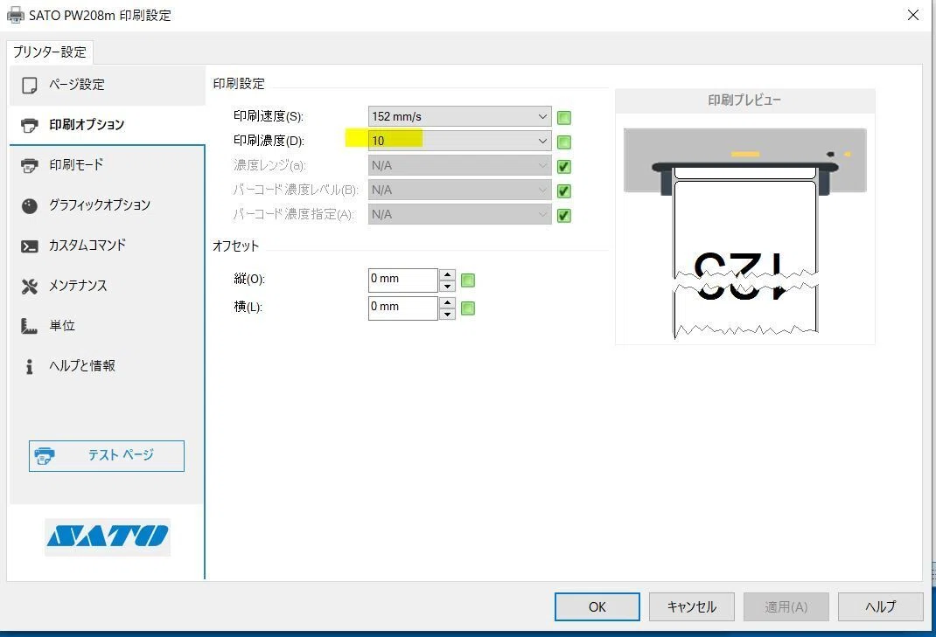Click the page icon beside ページ設定
The width and height of the screenshot is (936, 637).
coord(29,86)
